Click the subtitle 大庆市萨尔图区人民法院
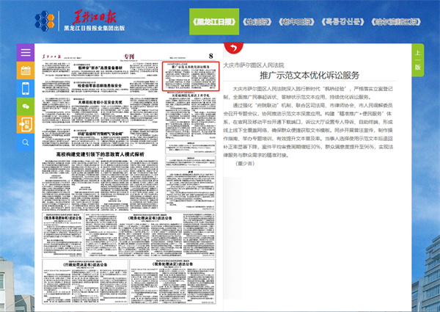Image resolution: width=440 pixels, height=312 pixels. 254,65
